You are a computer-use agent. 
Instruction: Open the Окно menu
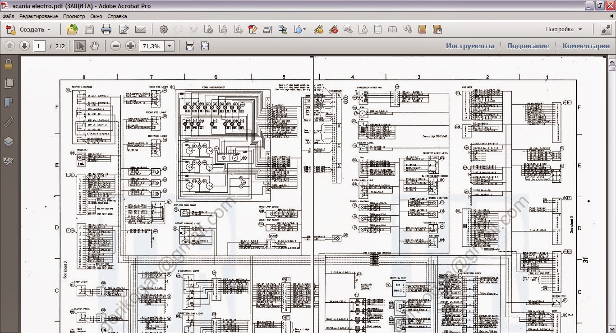click(x=96, y=16)
